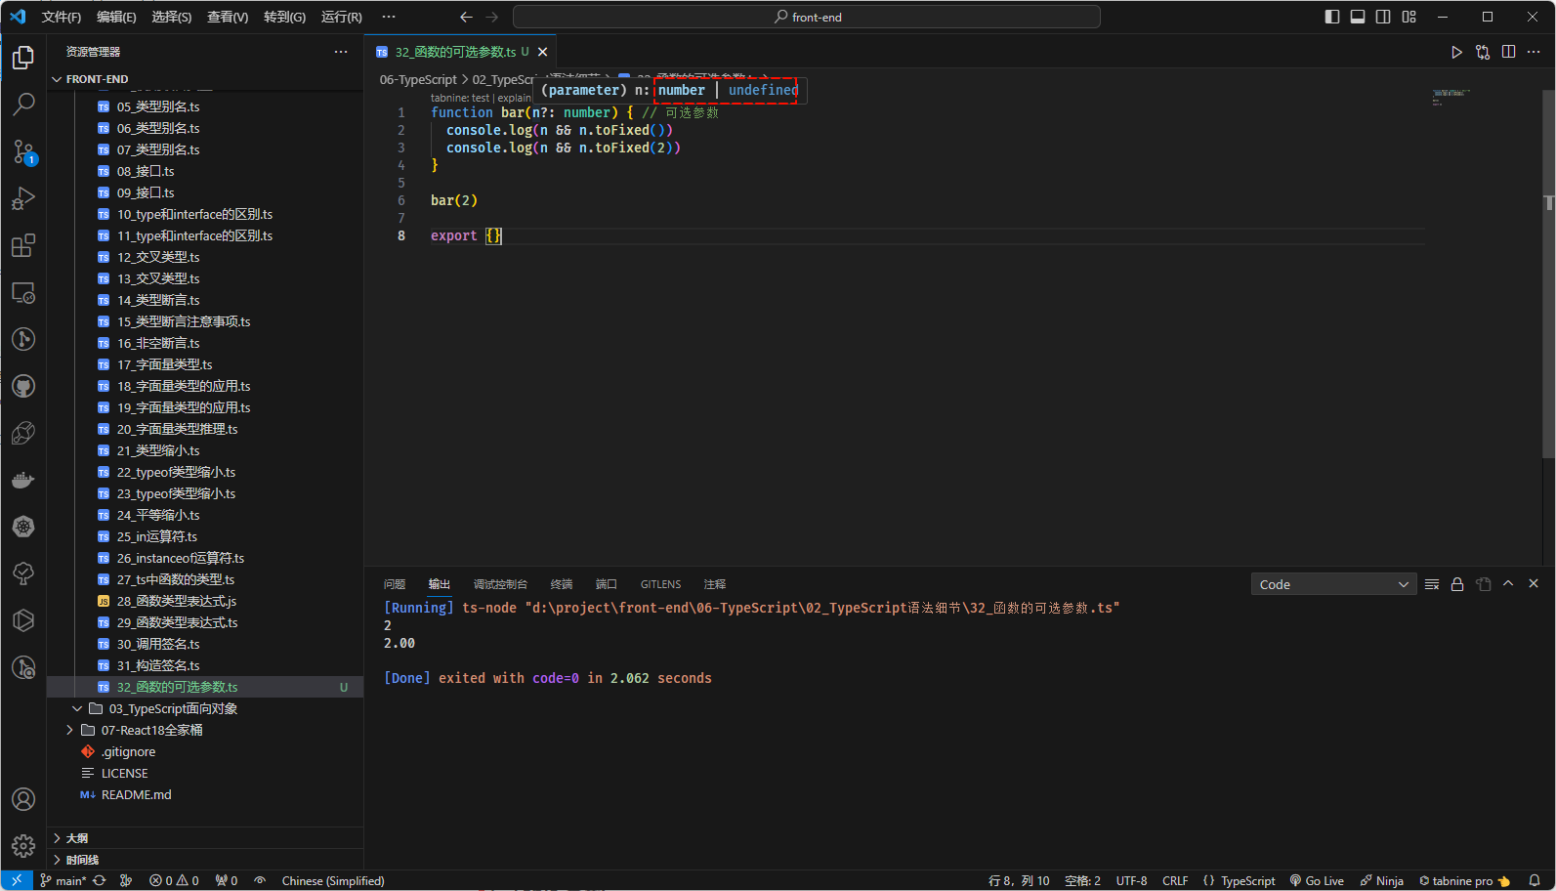
Task: Toggle the bottom panel visibility
Action: tap(1357, 17)
